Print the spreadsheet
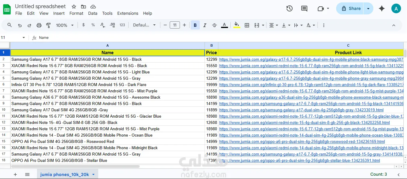Image resolution: width=407 pixels, height=179 pixels. click(39, 25)
